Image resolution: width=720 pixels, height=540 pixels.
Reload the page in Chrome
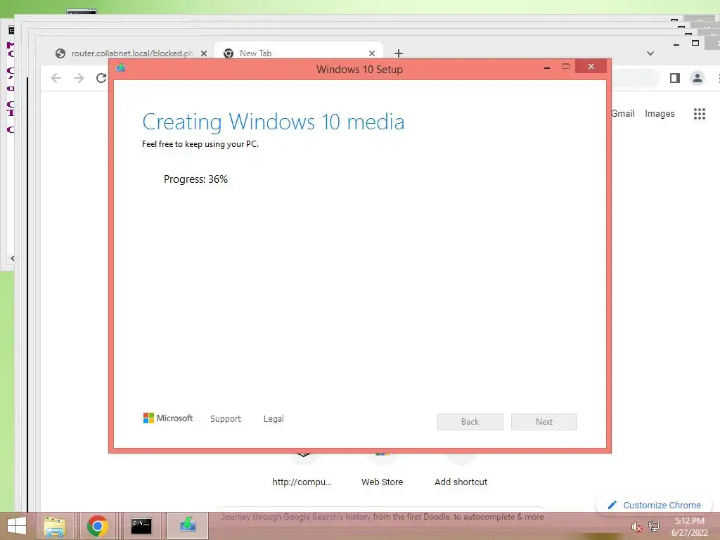click(101, 78)
